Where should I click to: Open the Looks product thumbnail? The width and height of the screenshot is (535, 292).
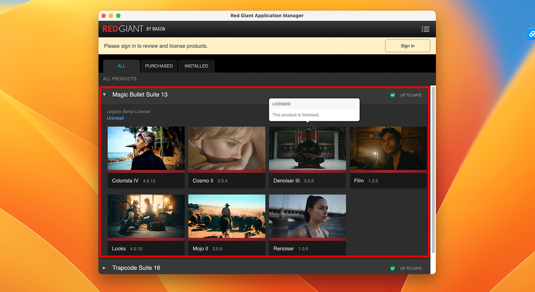pyautogui.click(x=146, y=217)
